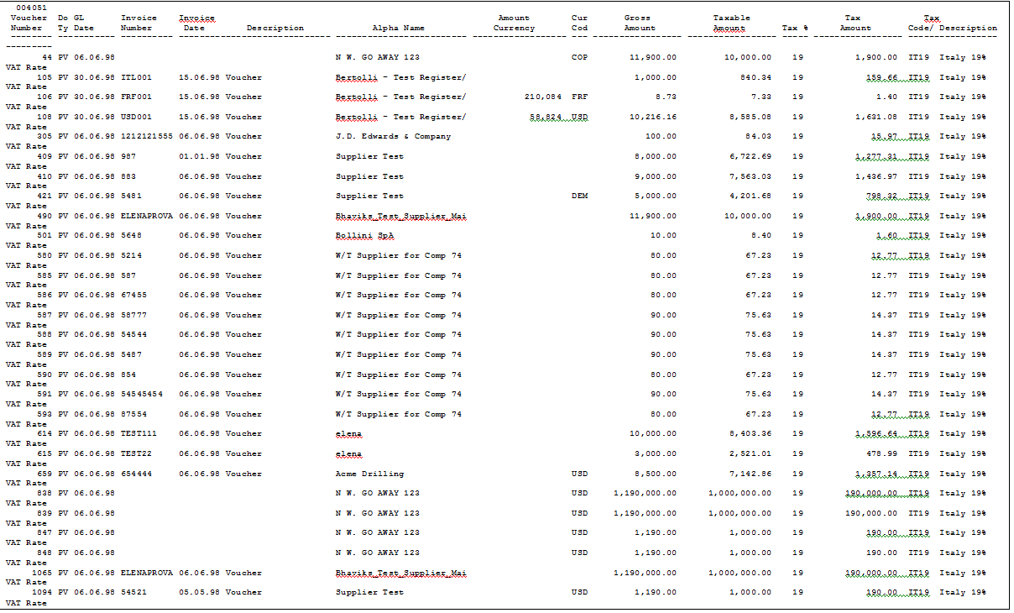Select alpha name Bollini SpA

click(x=364, y=236)
